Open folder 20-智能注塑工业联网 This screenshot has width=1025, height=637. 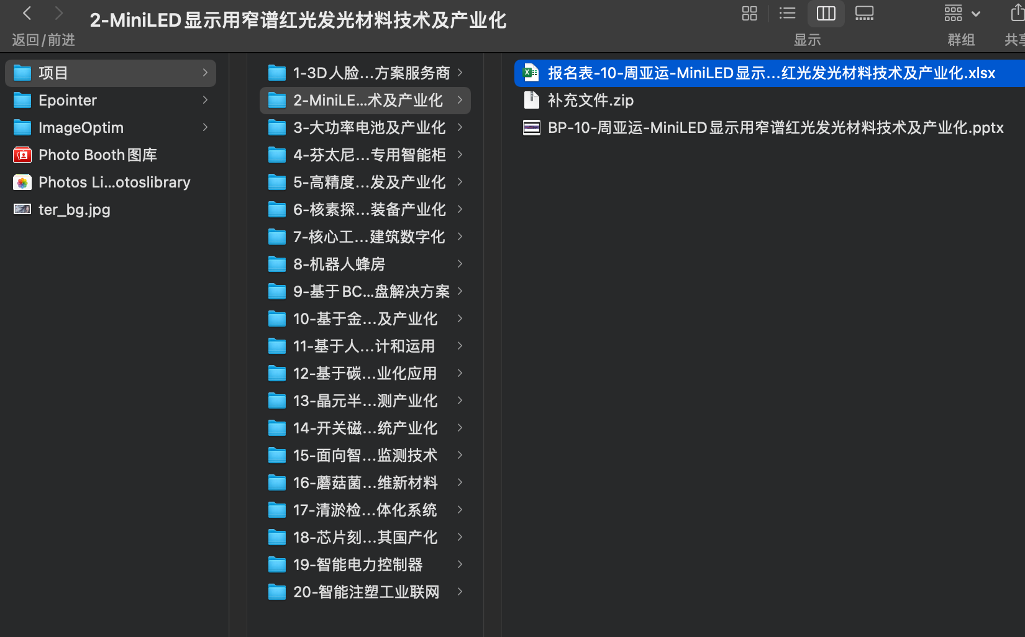365,592
